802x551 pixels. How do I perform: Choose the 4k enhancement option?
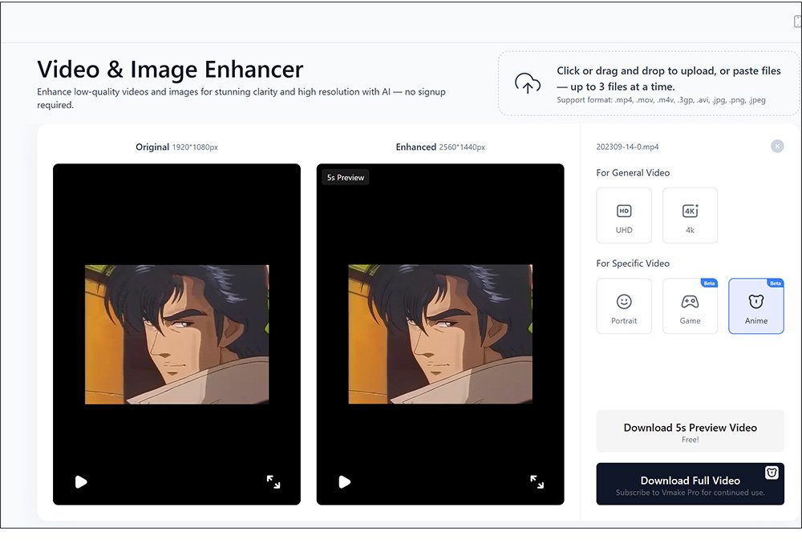(690, 215)
